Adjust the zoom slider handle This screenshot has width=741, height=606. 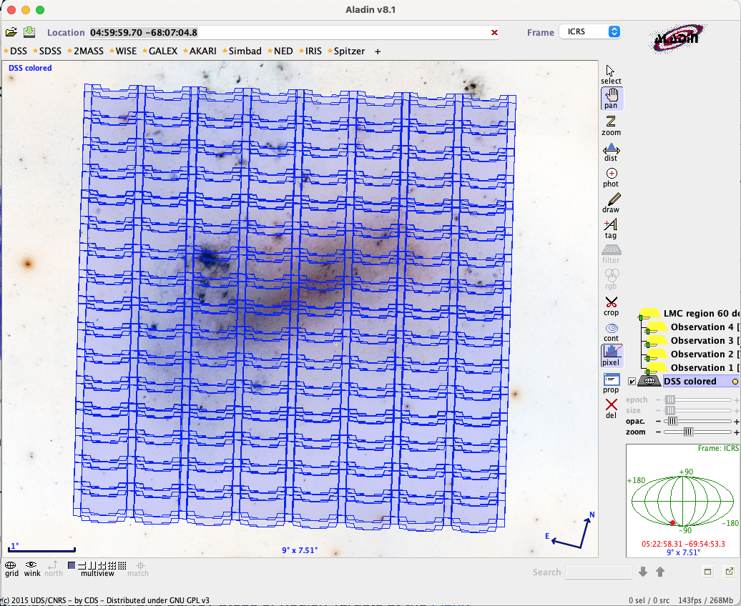click(688, 432)
